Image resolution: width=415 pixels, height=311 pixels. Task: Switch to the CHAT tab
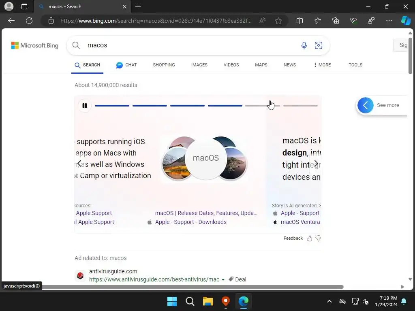pos(126,65)
